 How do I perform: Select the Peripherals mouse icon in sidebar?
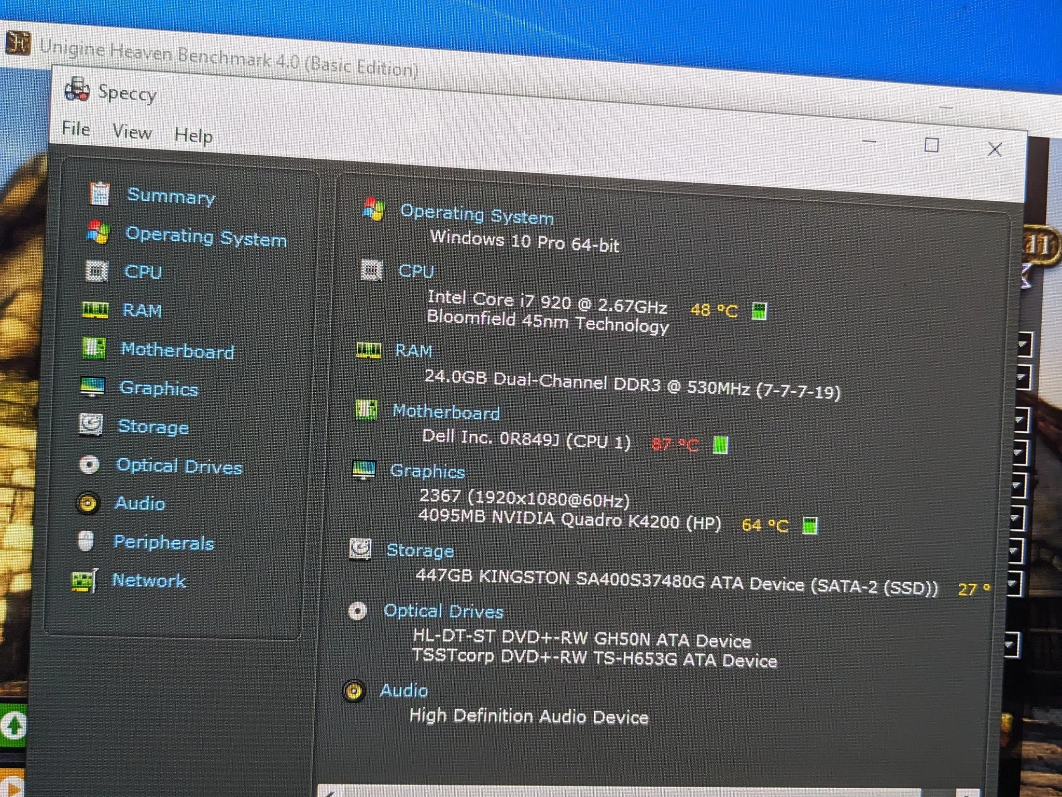coord(86,541)
